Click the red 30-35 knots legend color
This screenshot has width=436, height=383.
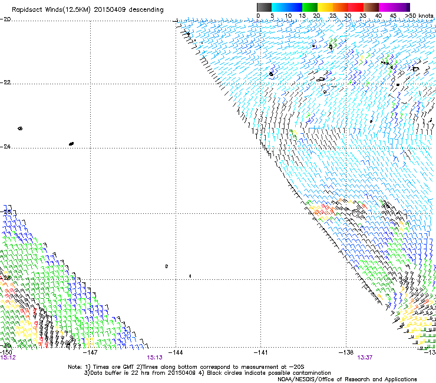356,7
